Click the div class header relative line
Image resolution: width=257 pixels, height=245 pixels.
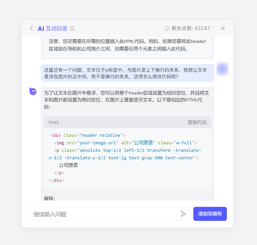pos(88,135)
